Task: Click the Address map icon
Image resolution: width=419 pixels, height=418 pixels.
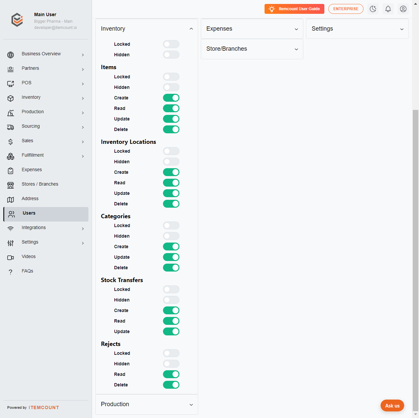Action: [11, 200]
